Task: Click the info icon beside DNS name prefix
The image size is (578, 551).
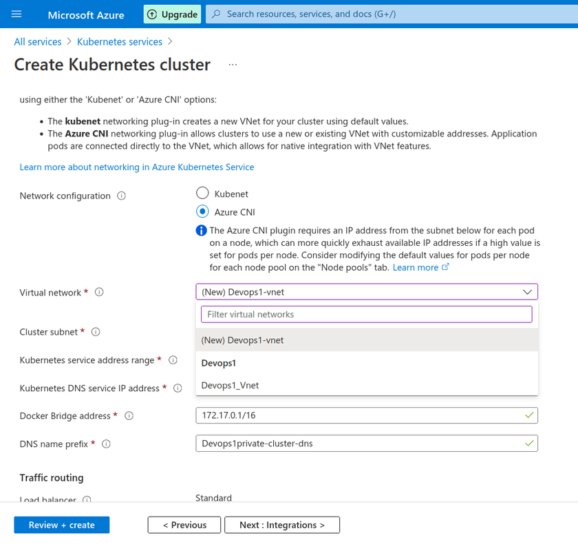Action: pyautogui.click(x=106, y=444)
